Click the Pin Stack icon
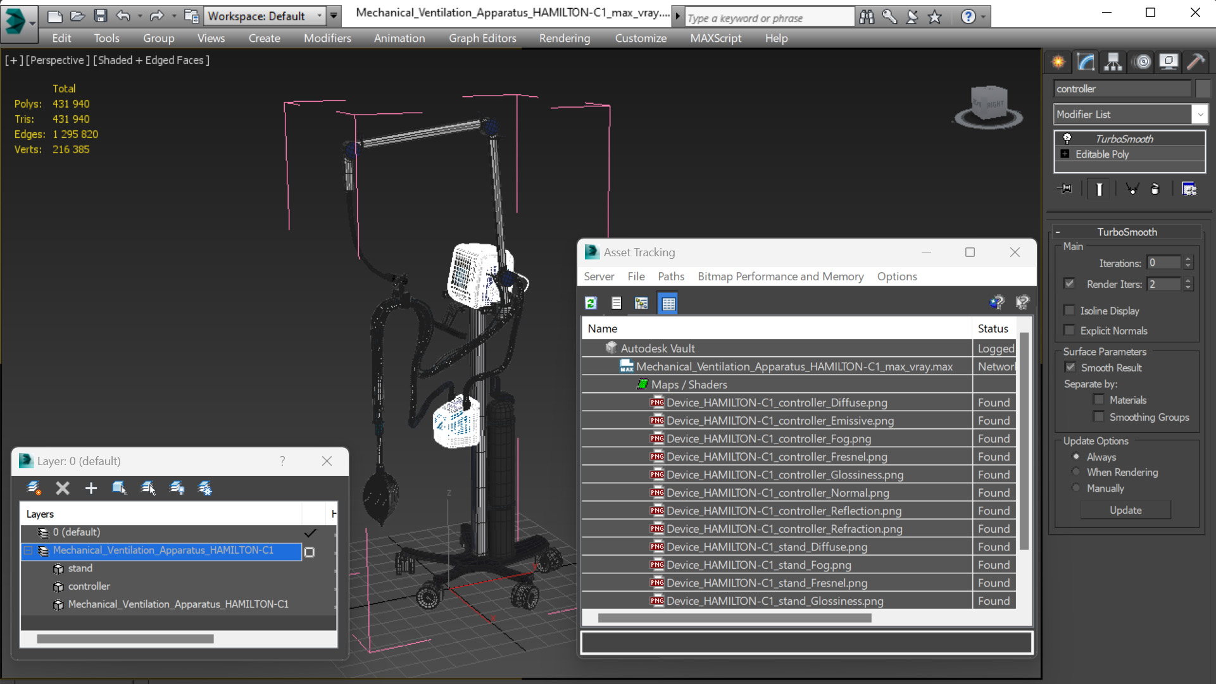The width and height of the screenshot is (1216, 684). (x=1065, y=189)
